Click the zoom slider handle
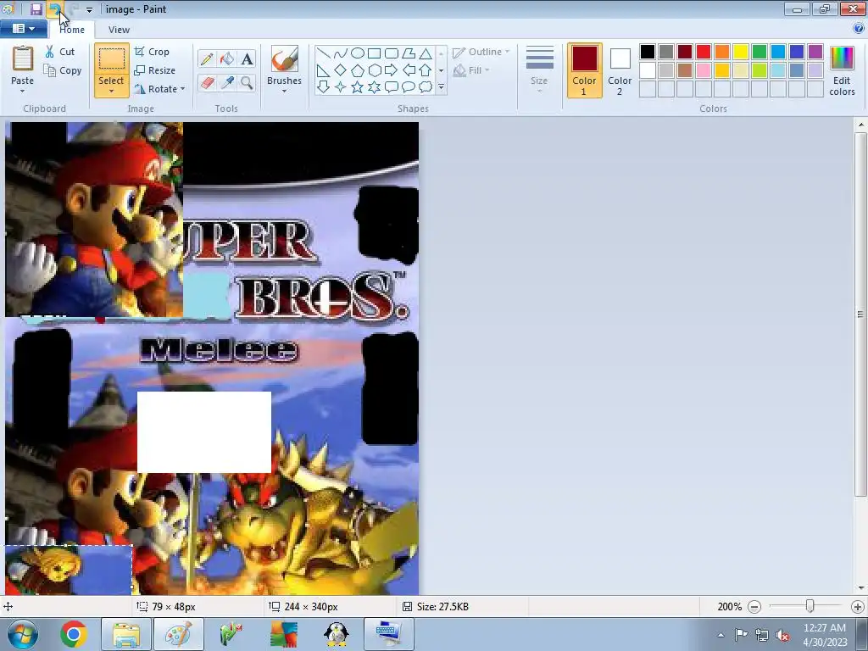Screen dimensions: 868x651 click(x=810, y=606)
